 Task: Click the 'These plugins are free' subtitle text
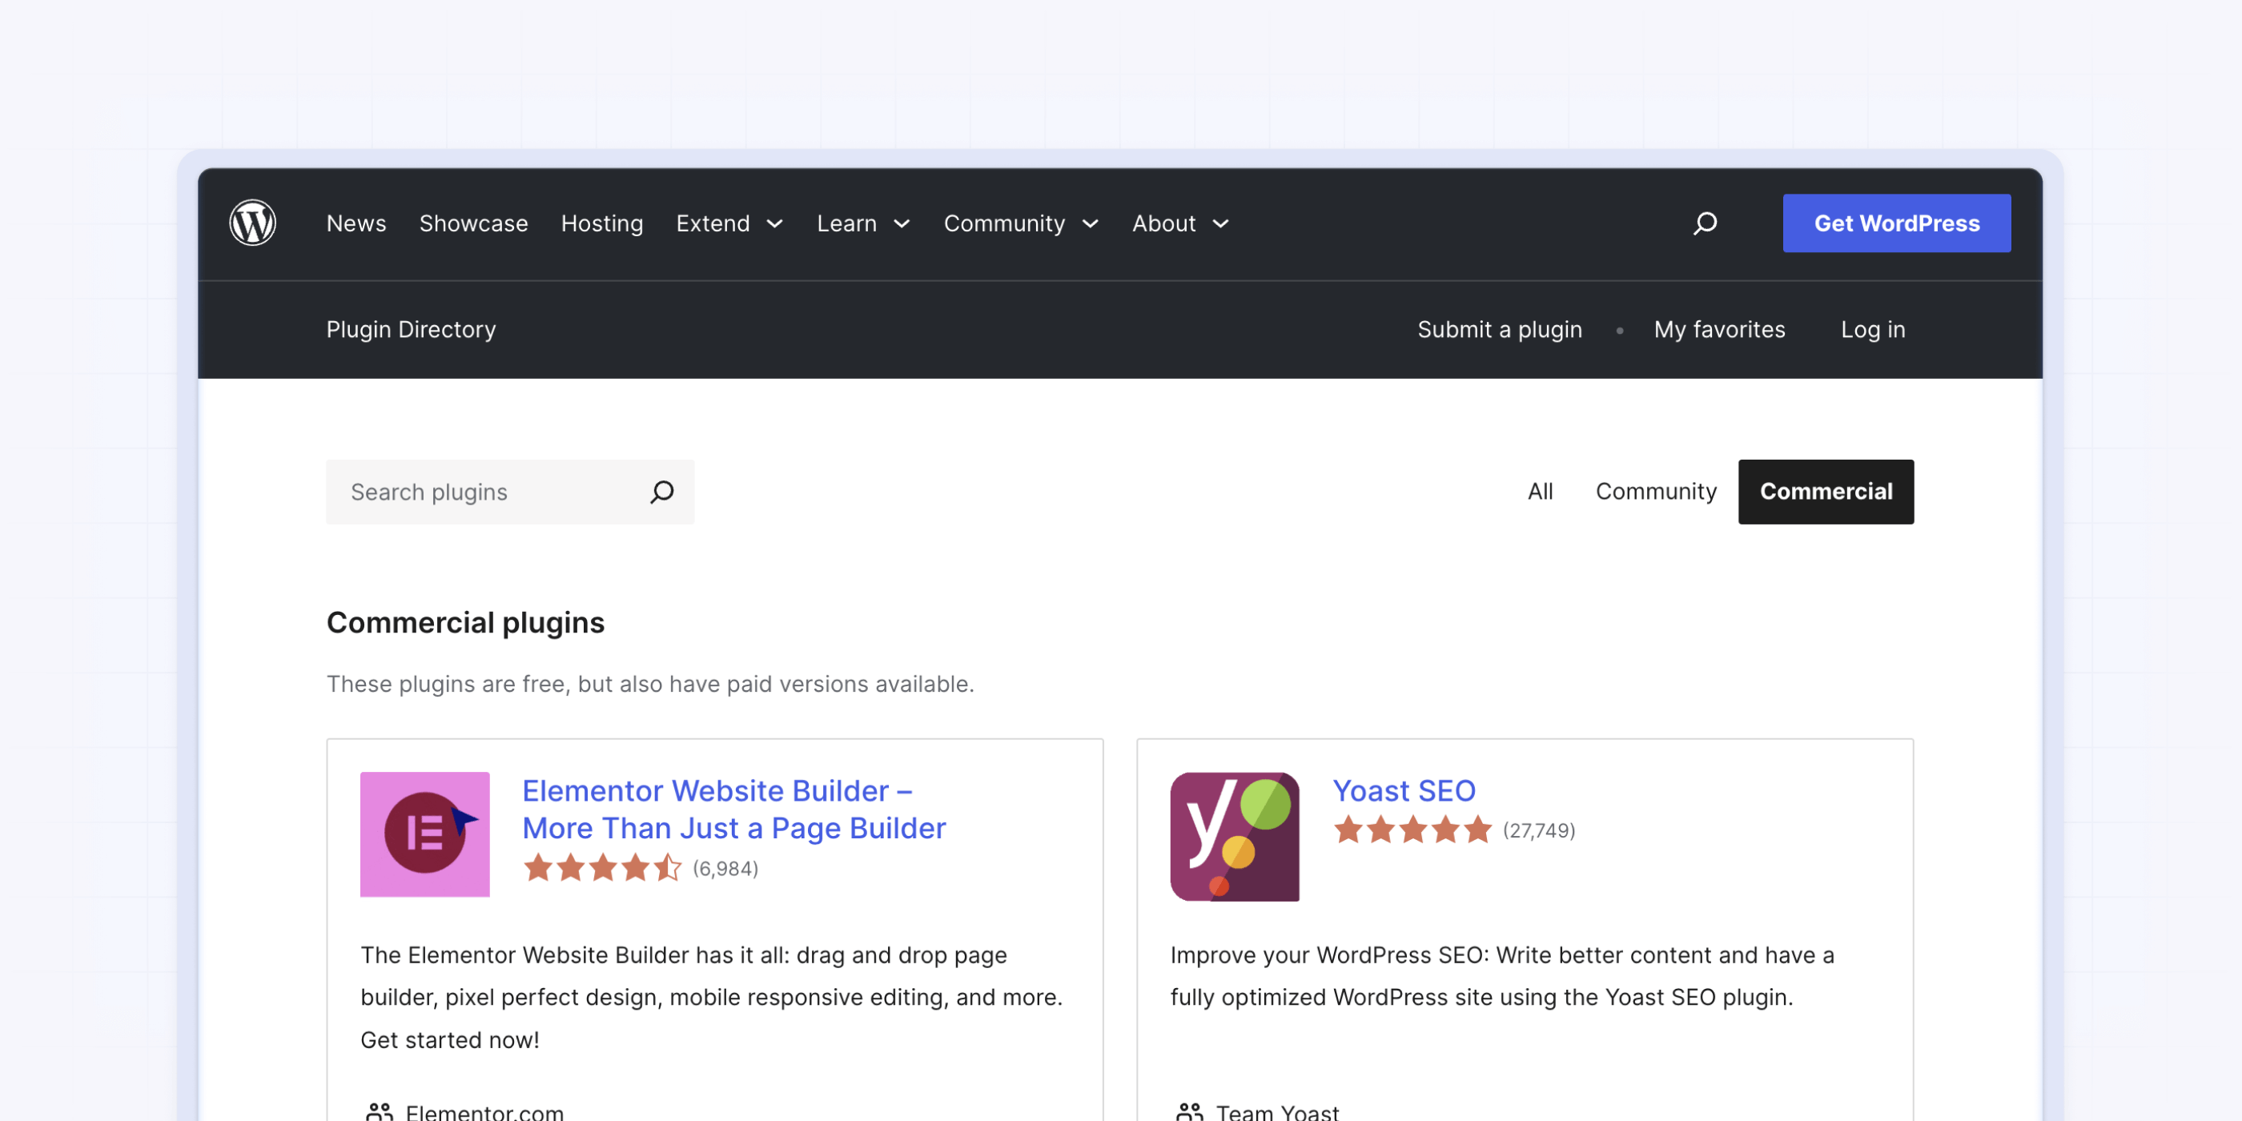coord(650,684)
